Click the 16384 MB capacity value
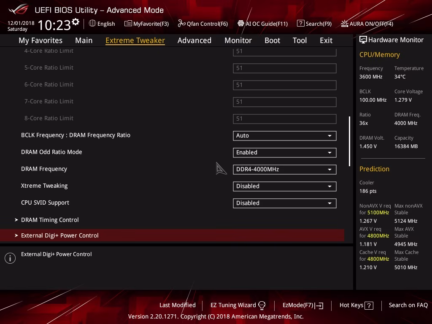 (406, 146)
